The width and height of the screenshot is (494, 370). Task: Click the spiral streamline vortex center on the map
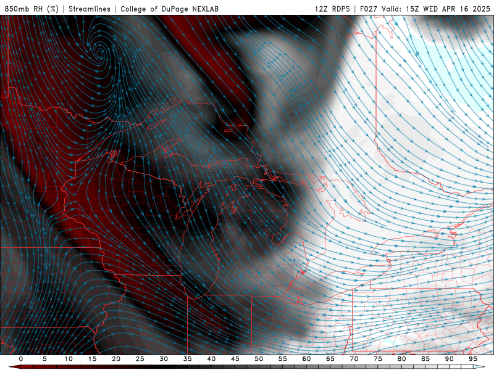[99, 54]
